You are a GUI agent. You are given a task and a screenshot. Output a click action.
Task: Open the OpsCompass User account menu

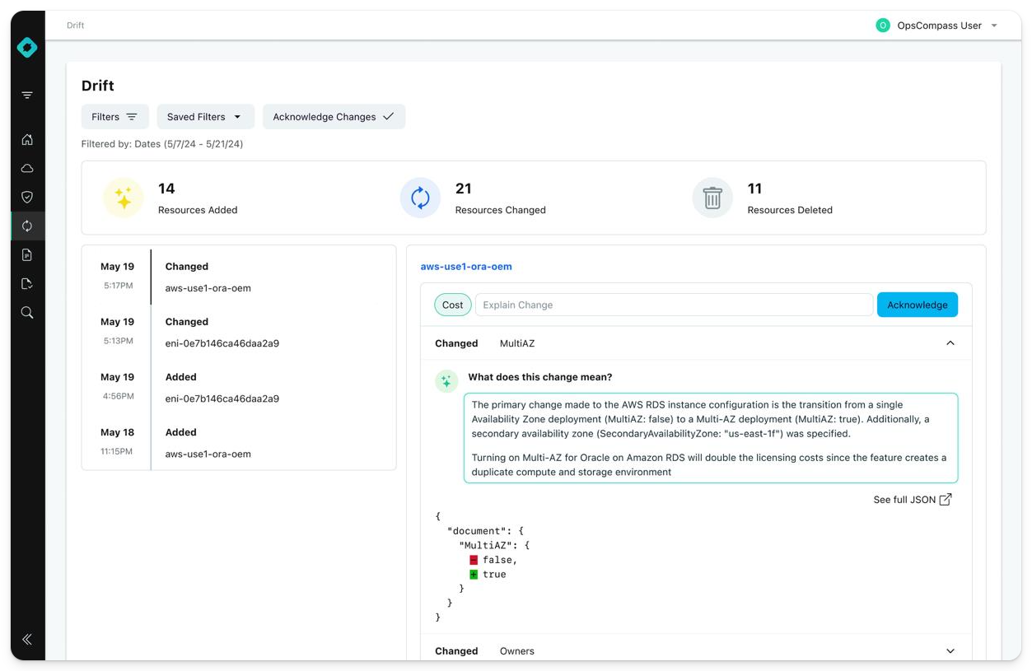[x=938, y=25]
